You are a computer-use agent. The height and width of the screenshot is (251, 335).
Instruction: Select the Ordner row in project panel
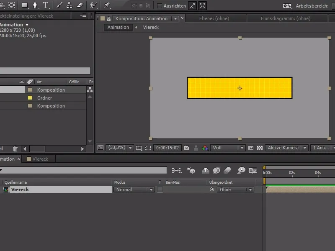click(43, 98)
